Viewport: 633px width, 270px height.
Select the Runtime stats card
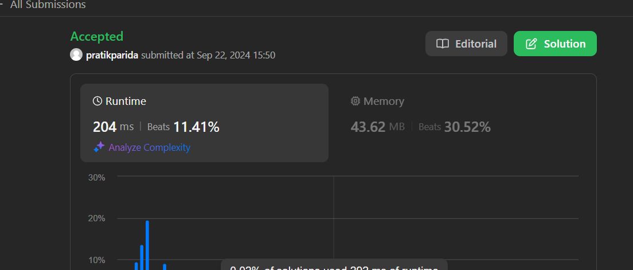click(x=204, y=123)
